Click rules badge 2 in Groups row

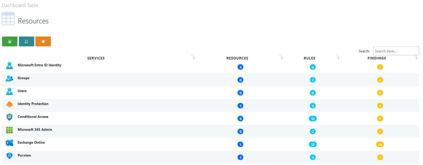(313, 80)
